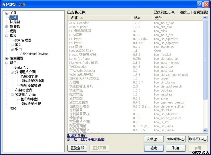This screenshot has width=211, height=155.
Task: Select 面板機分離器 component row
Action: [135, 107]
